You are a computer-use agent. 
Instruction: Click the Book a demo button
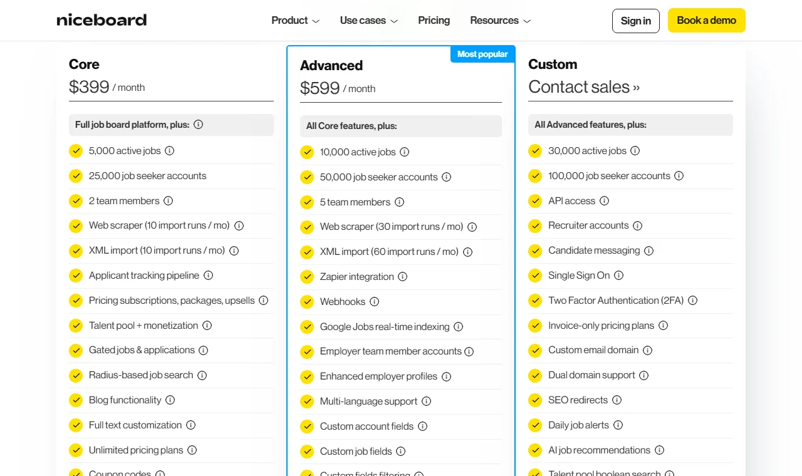(x=706, y=20)
